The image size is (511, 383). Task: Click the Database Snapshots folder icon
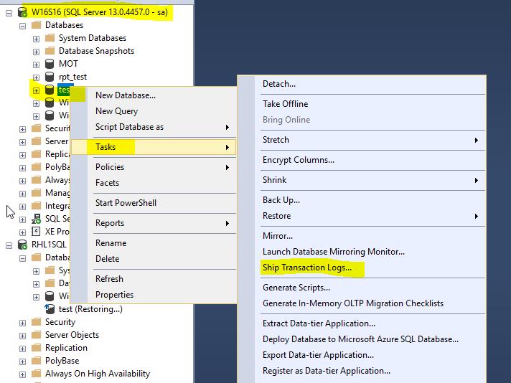[x=50, y=51]
